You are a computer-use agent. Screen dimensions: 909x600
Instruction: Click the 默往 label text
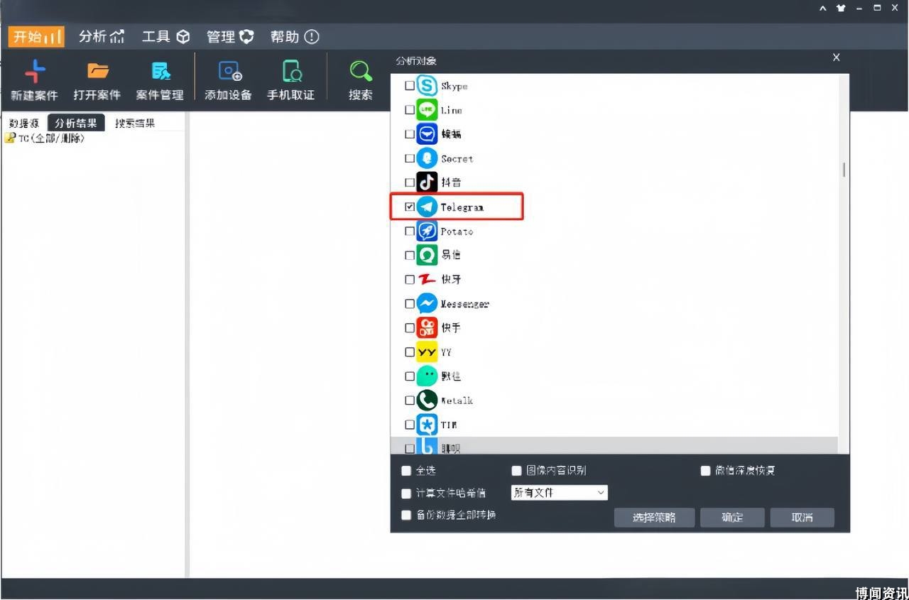[451, 376]
